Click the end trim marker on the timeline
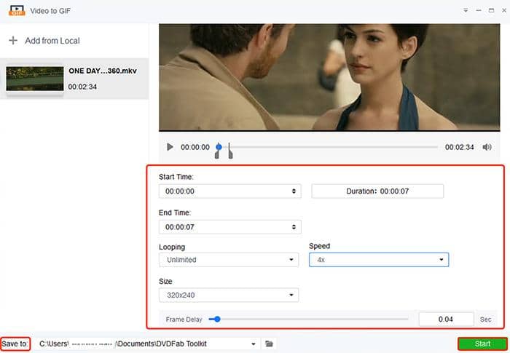 point(230,151)
